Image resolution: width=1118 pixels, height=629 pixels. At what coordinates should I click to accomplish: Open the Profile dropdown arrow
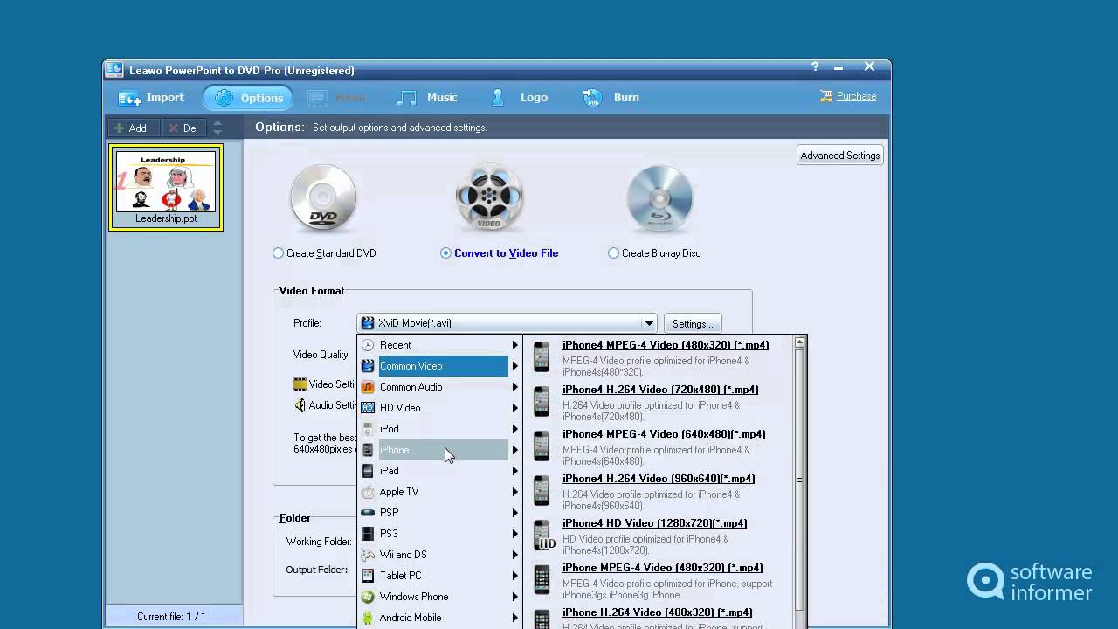point(649,323)
